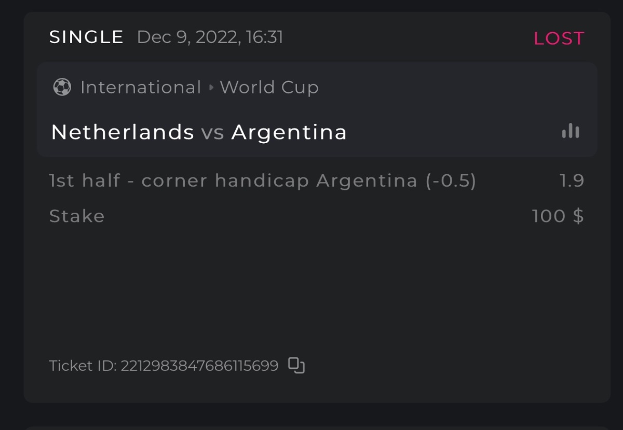
Task: Click the Ticket ID number text
Action: coord(199,366)
